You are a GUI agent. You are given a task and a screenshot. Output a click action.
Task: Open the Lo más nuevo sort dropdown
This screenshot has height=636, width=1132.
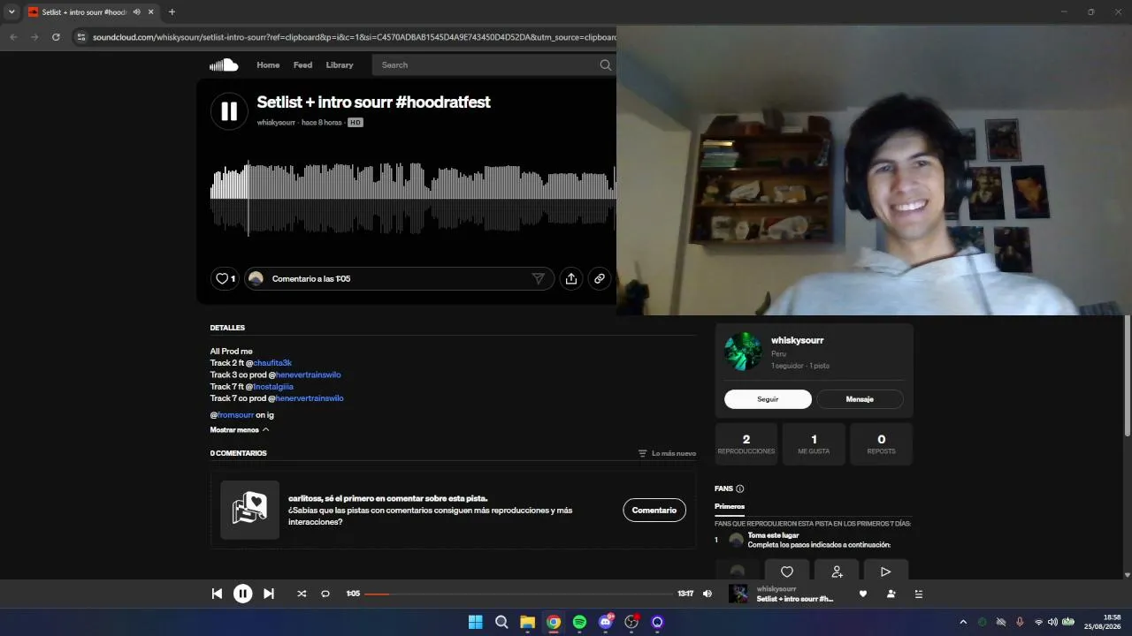(667, 453)
